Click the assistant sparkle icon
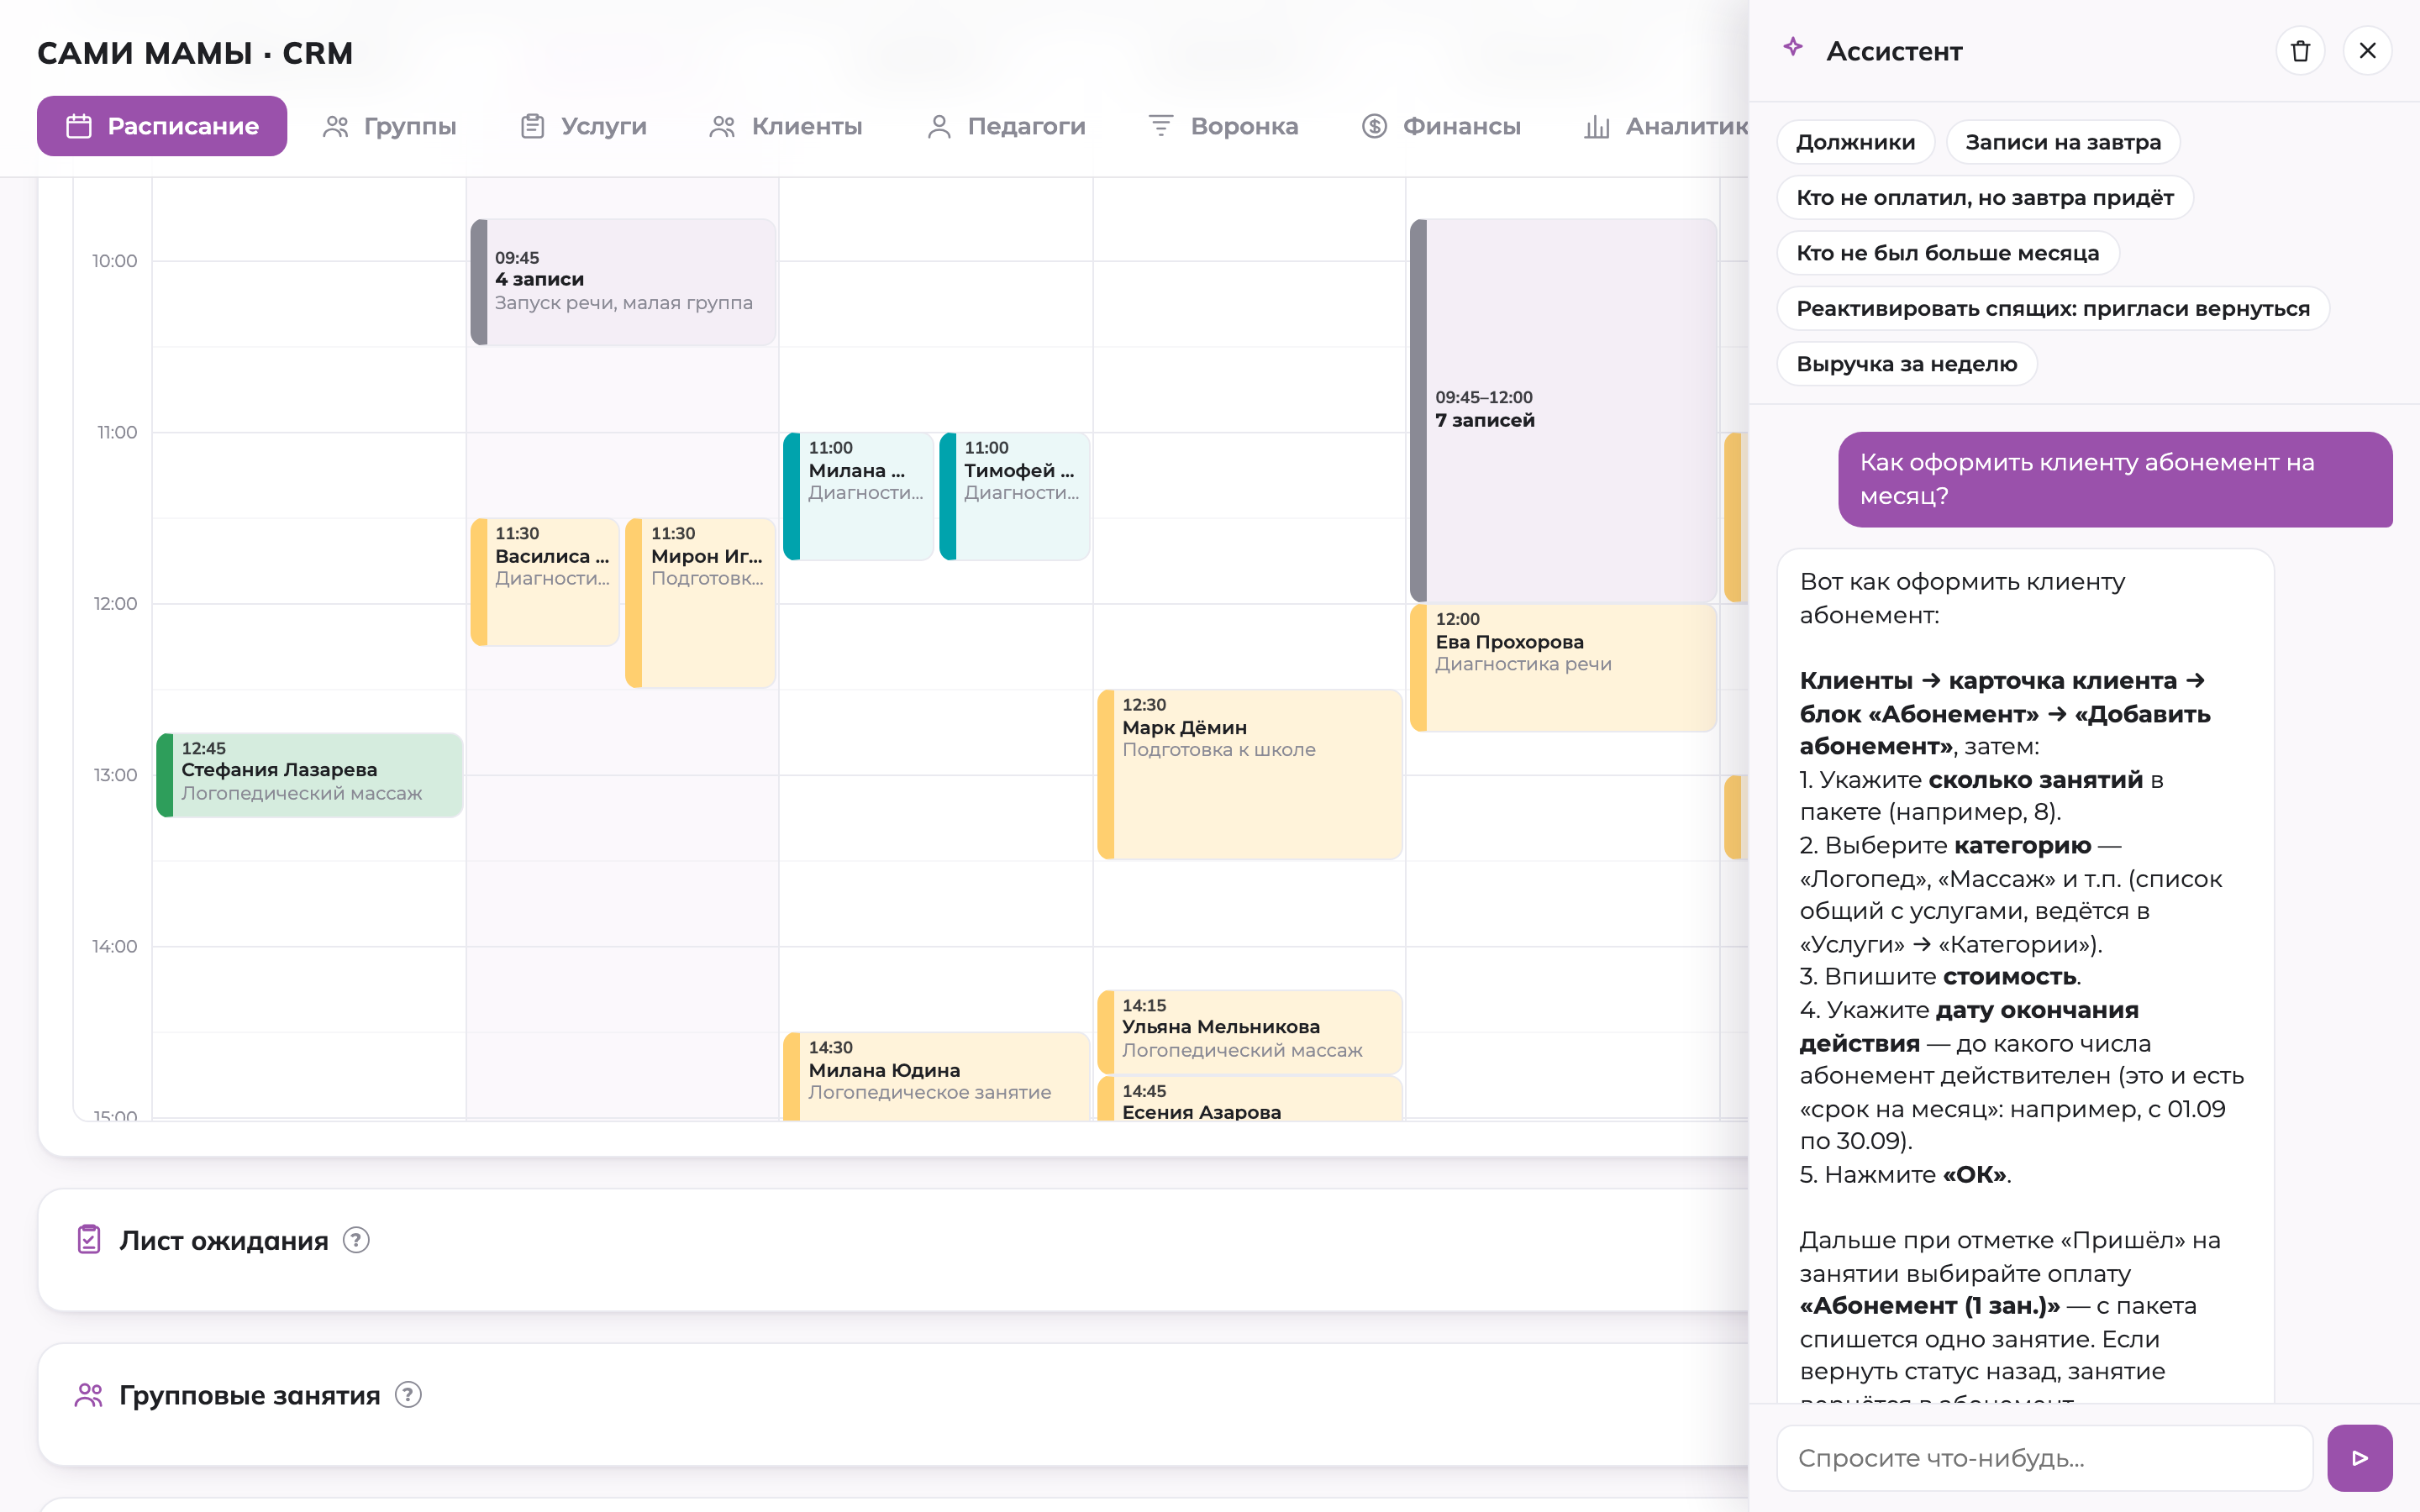Screen dimensions: 2420x1512 [1793, 47]
